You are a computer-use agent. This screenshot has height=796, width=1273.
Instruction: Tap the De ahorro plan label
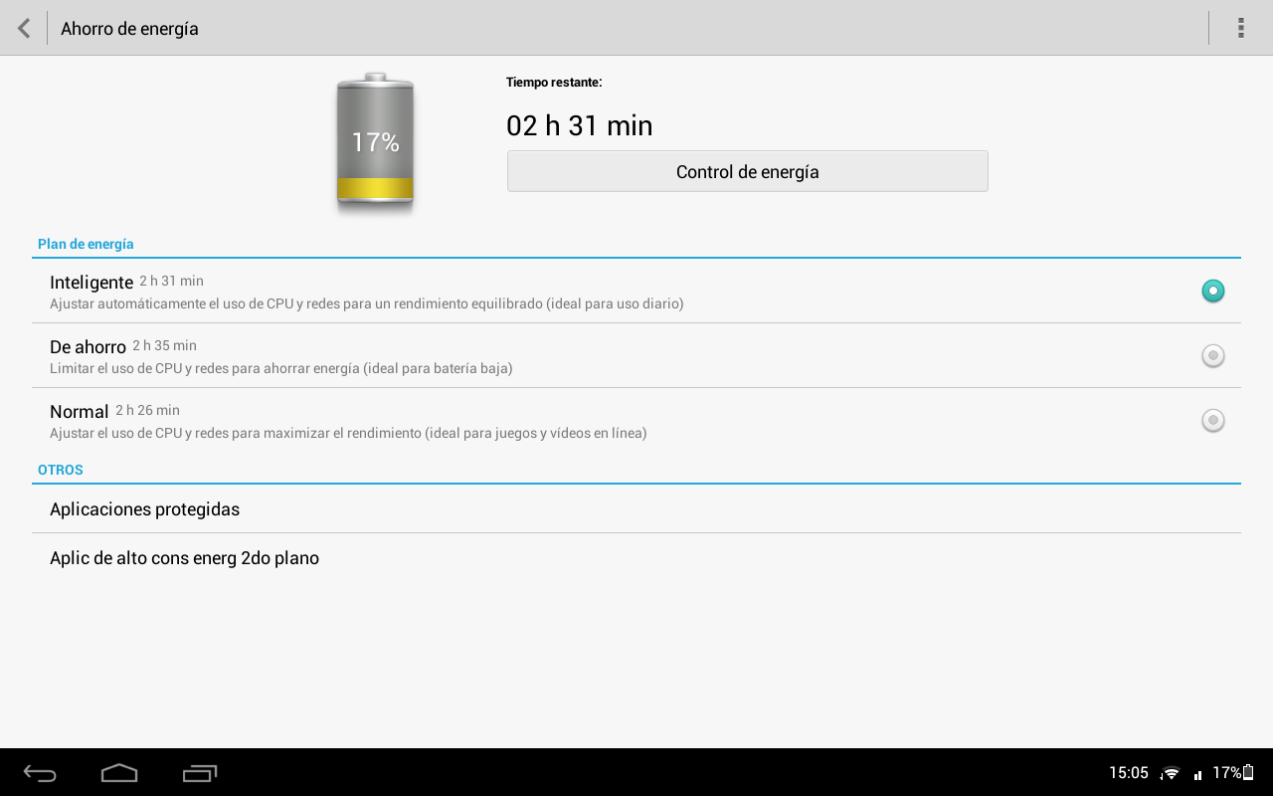click(x=88, y=347)
